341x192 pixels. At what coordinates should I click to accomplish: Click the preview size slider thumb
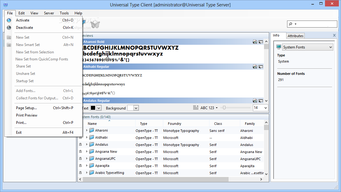click(x=224, y=108)
